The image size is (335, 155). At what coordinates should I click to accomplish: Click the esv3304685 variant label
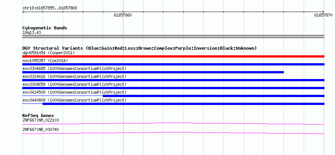(75, 68)
